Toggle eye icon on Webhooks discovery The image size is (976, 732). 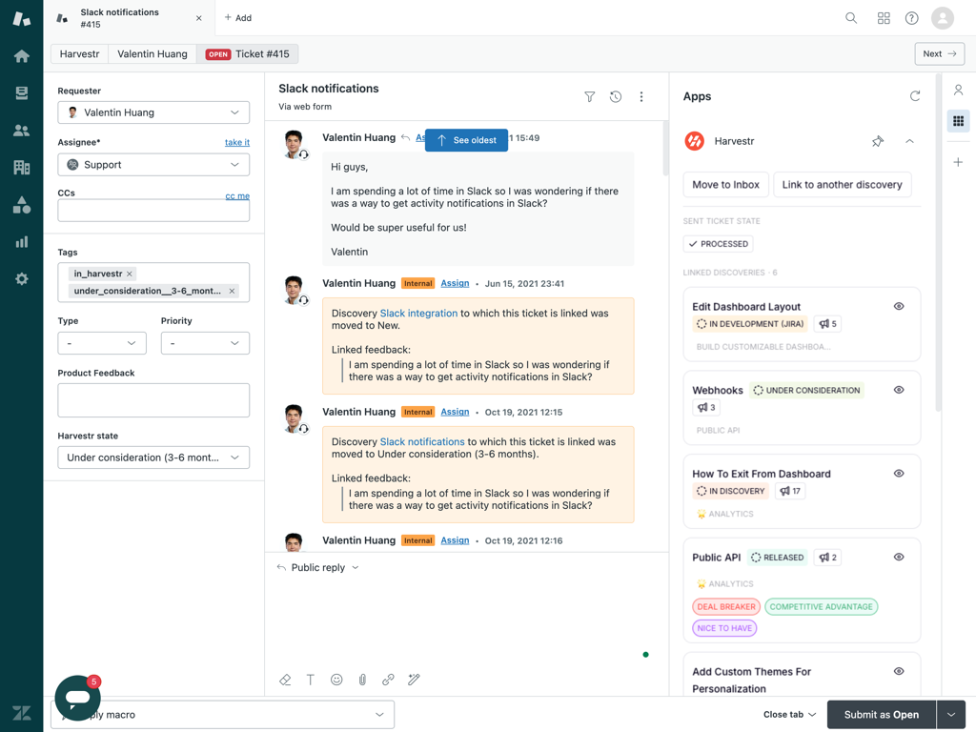[x=899, y=390]
